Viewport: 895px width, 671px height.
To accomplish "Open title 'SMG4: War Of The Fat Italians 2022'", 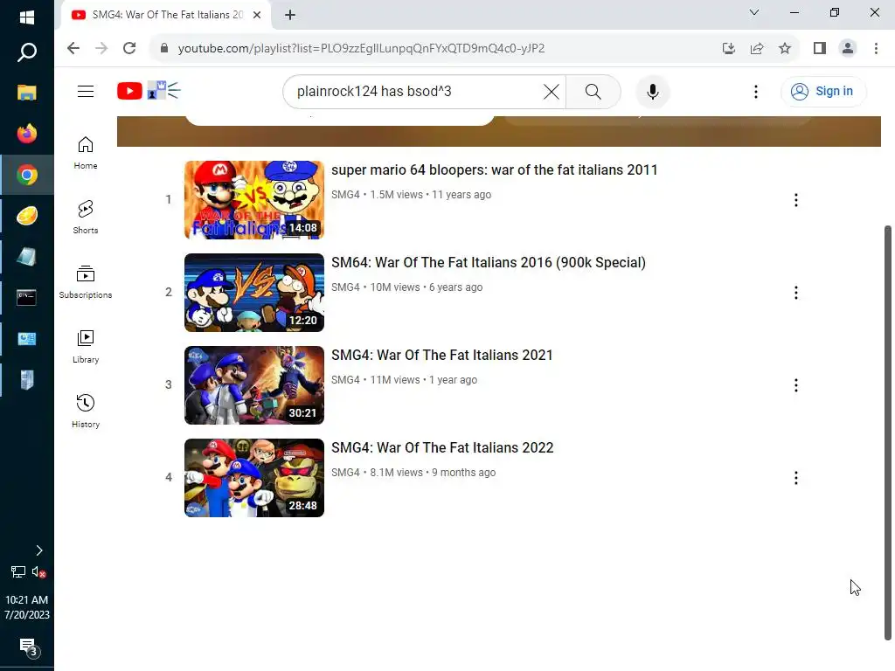I will tap(442, 448).
